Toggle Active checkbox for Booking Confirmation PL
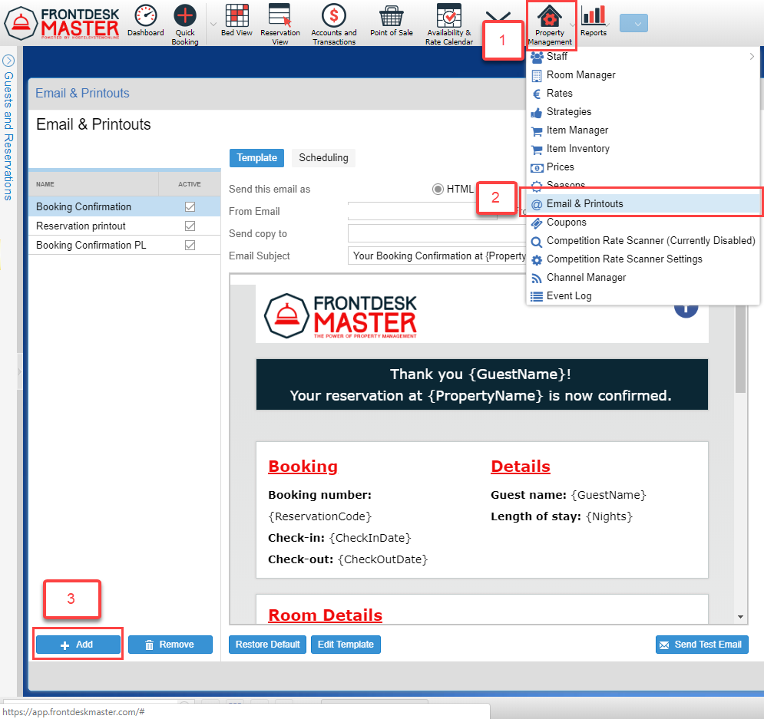764x719 pixels. pyautogui.click(x=190, y=245)
